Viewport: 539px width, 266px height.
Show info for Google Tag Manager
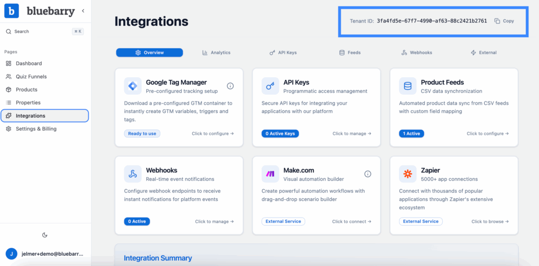pyautogui.click(x=231, y=86)
